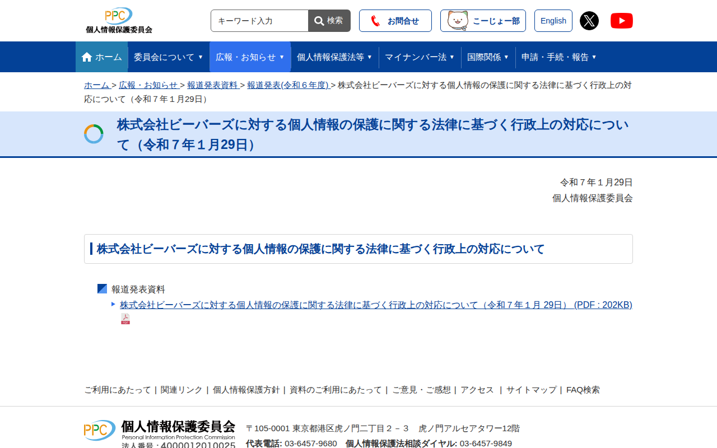Viewport: 717px width, 448px height.
Task: Open the X (Twitter) social icon
Action: (589, 21)
